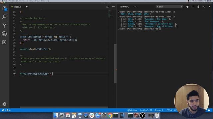Select the '1: bash' terminal dropdown
This screenshot has width=213, height=119.
point(169,7)
